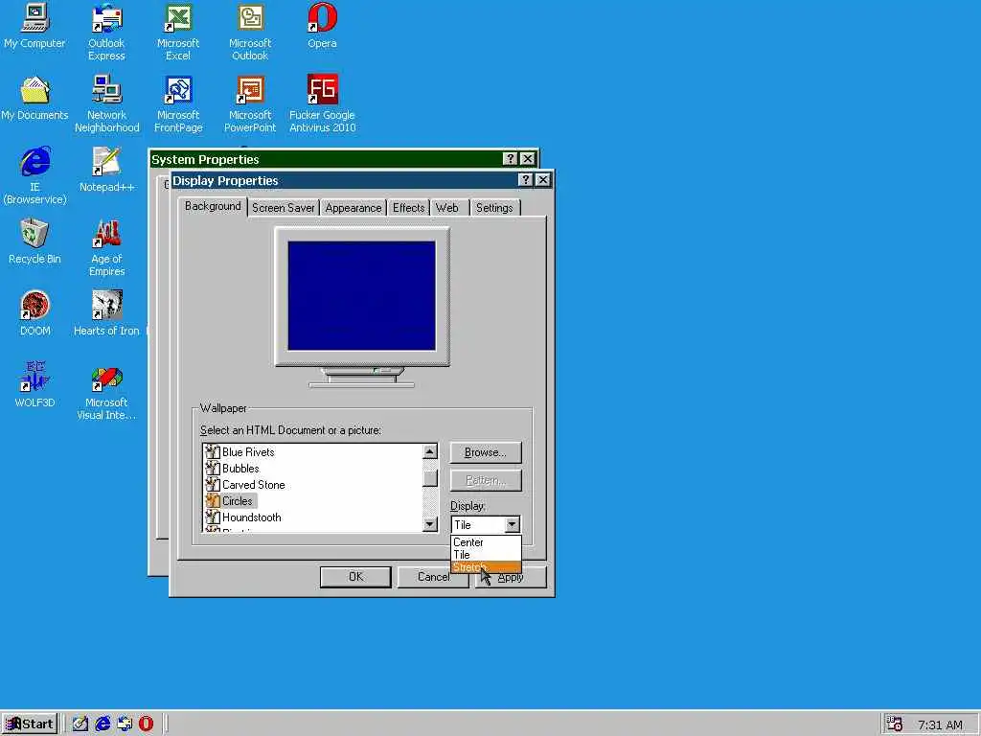Click the taskbar clock showing 7:31 AM
981x736 pixels.
click(x=940, y=724)
